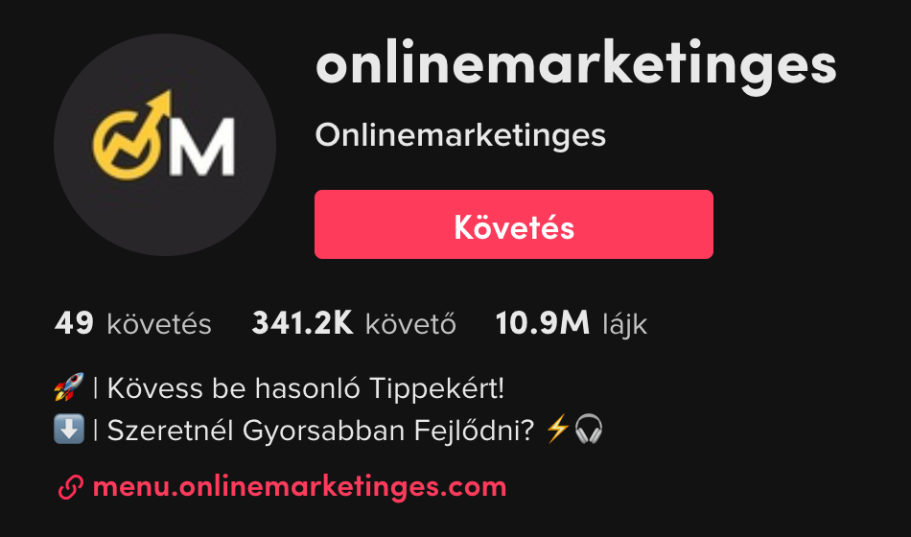
Task: Click the onlinemarketinges username heading
Action: (x=575, y=65)
